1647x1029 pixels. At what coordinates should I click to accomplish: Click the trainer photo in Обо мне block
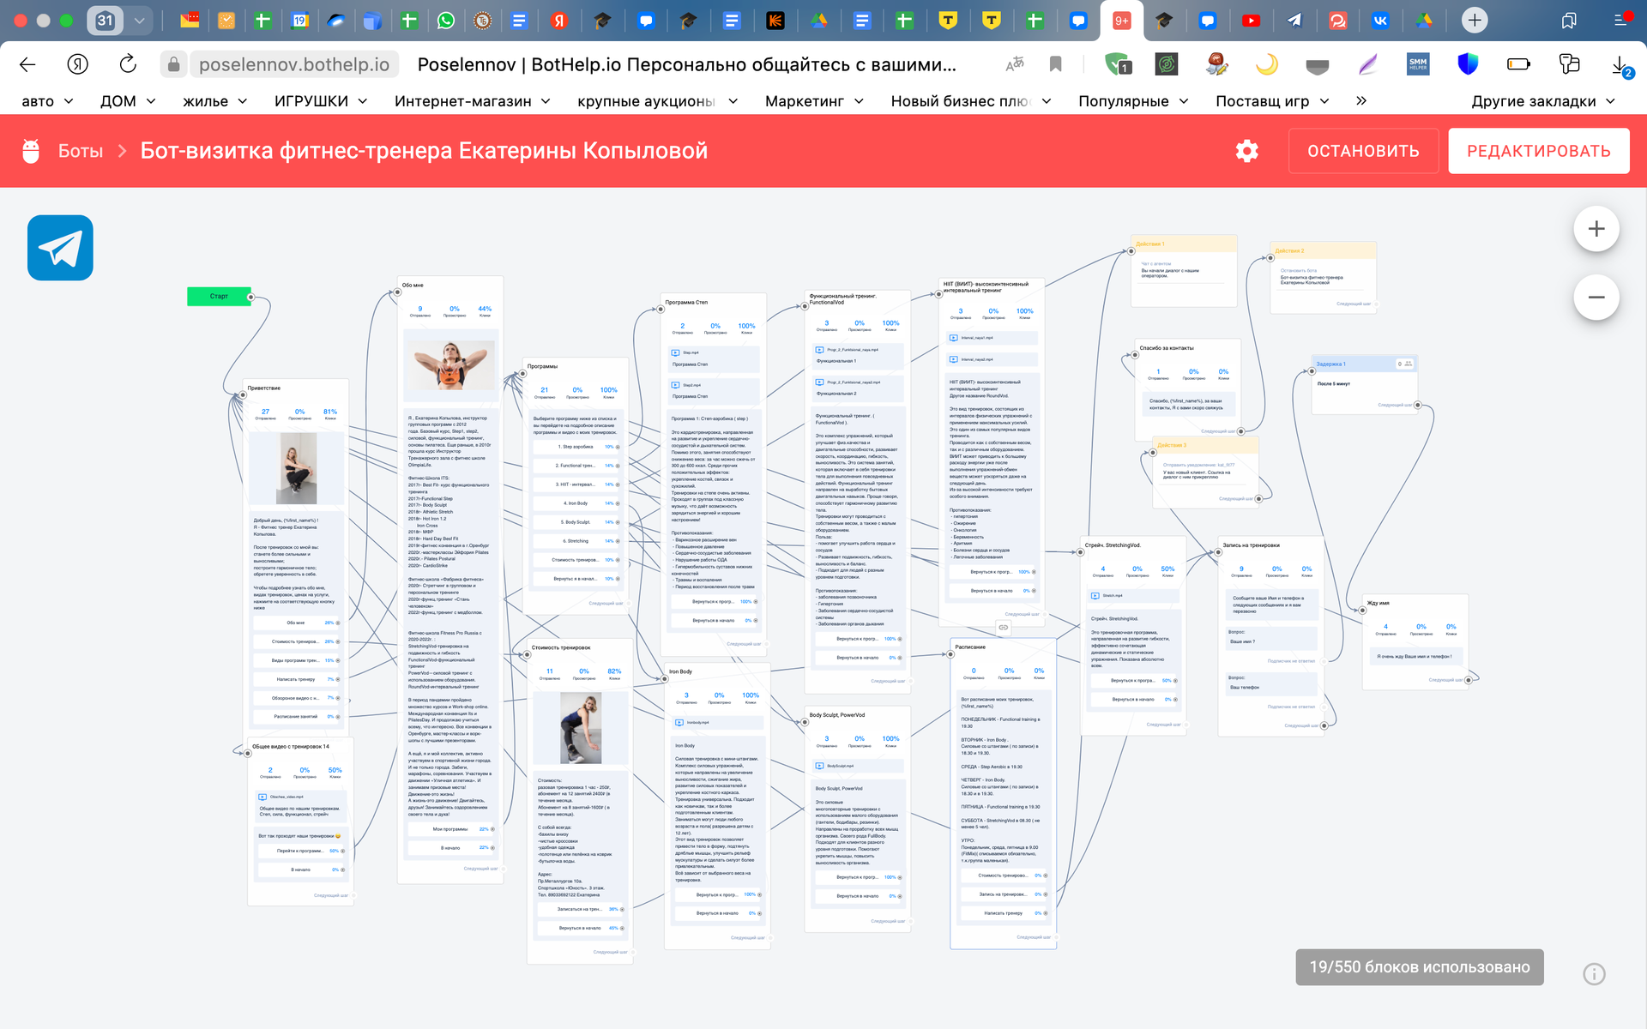(450, 365)
